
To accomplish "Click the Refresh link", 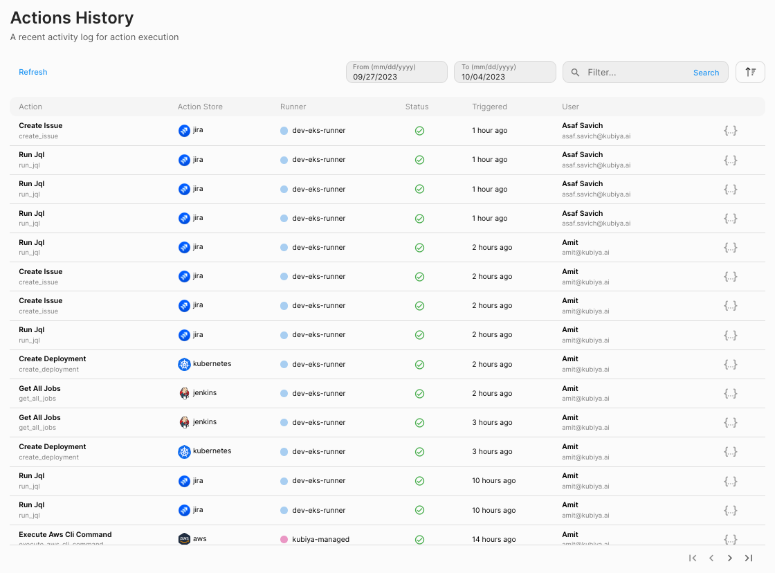I will [33, 72].
